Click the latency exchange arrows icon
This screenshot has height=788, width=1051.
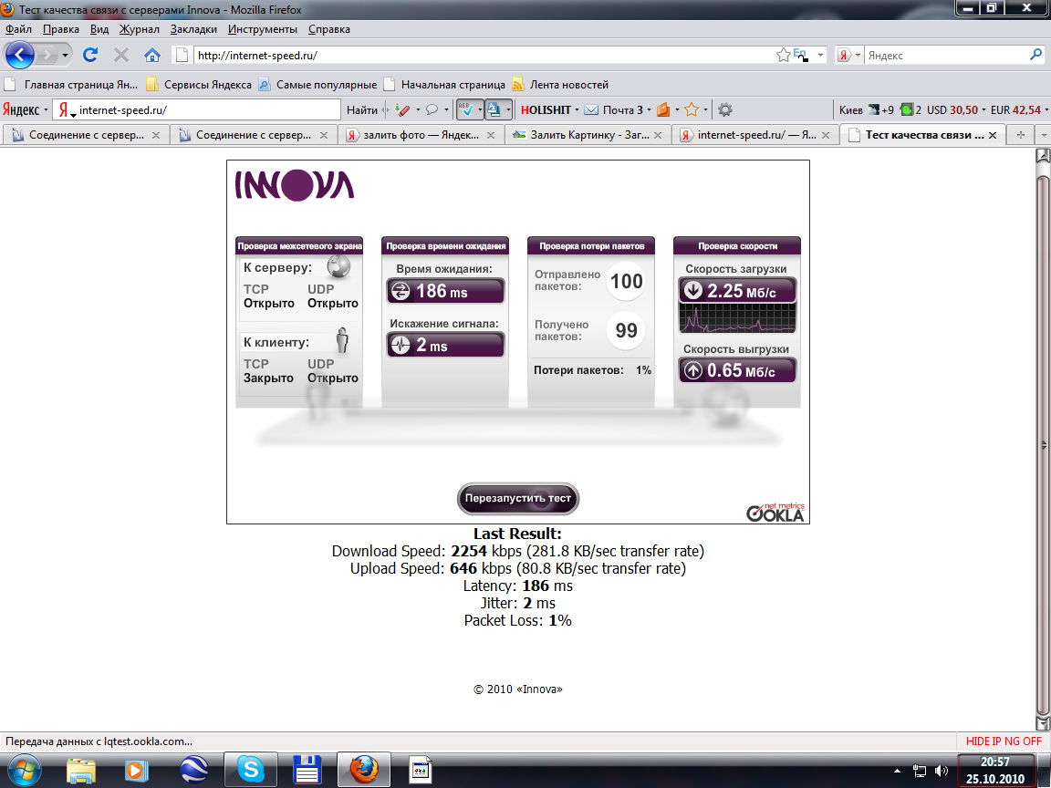(x=401, y=292)
